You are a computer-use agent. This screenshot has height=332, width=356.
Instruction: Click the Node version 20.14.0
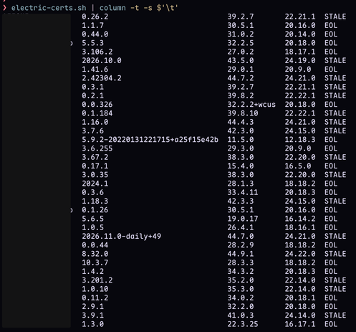pyautogui.click(x=300, y=34)
